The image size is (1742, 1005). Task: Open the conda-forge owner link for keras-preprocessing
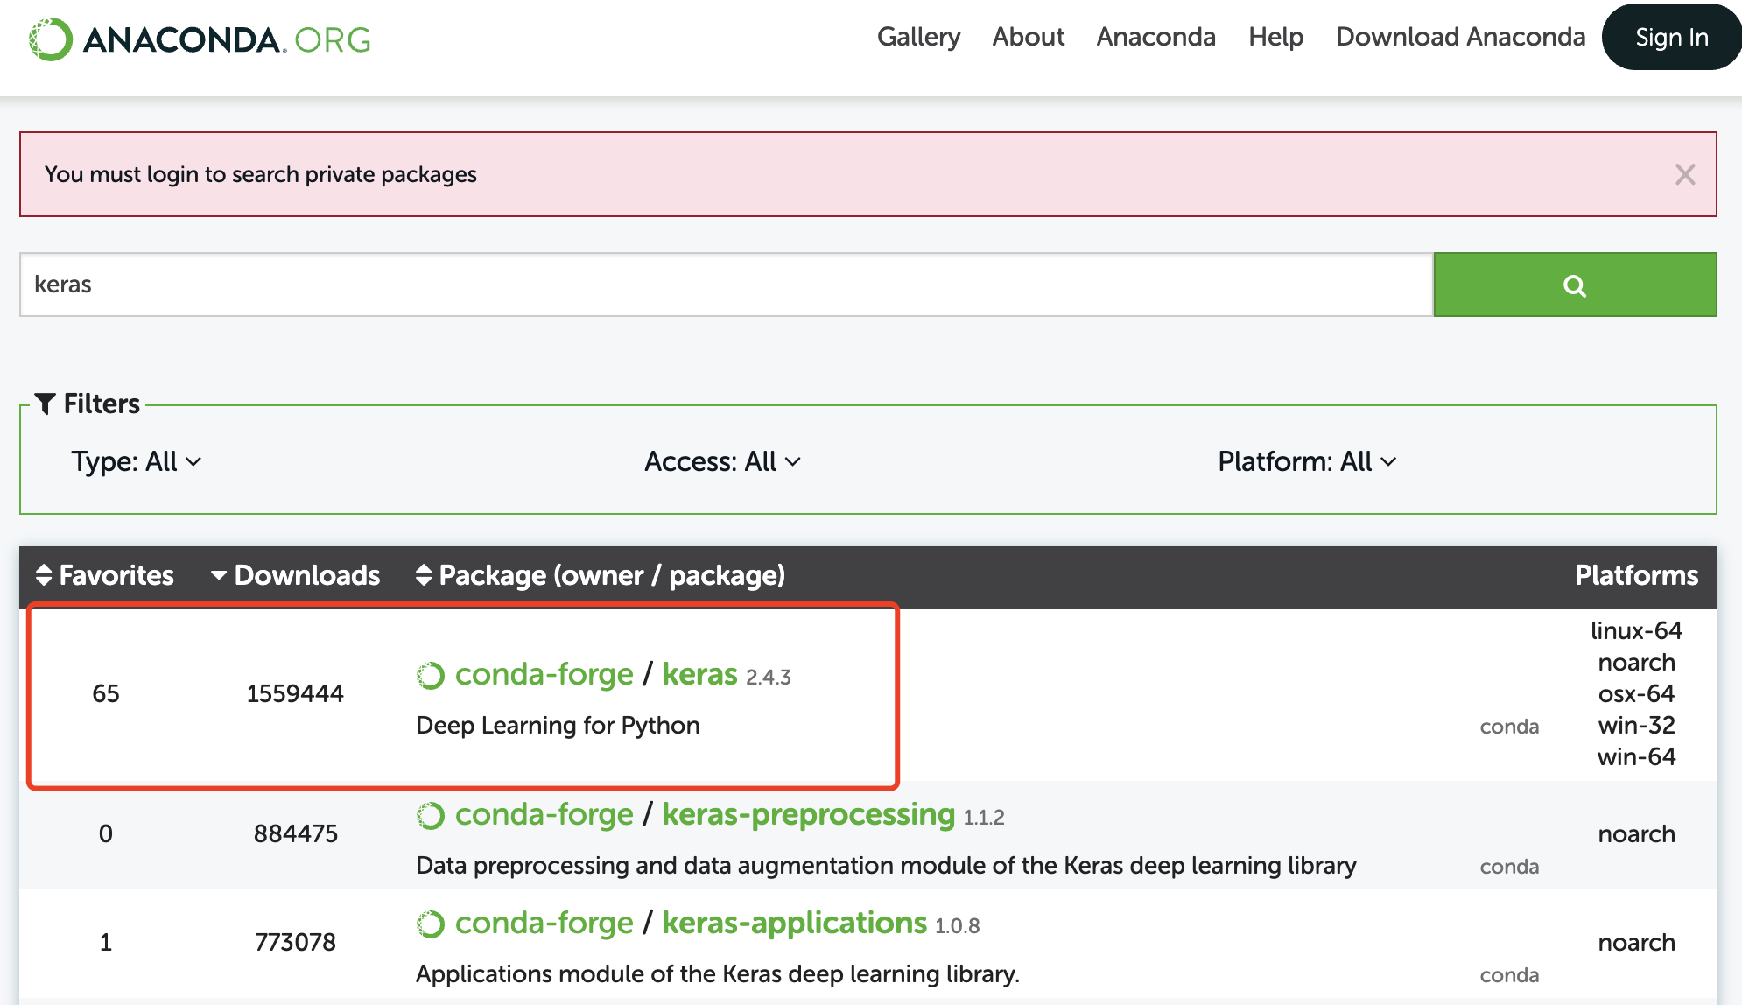(x=544, y=815)
